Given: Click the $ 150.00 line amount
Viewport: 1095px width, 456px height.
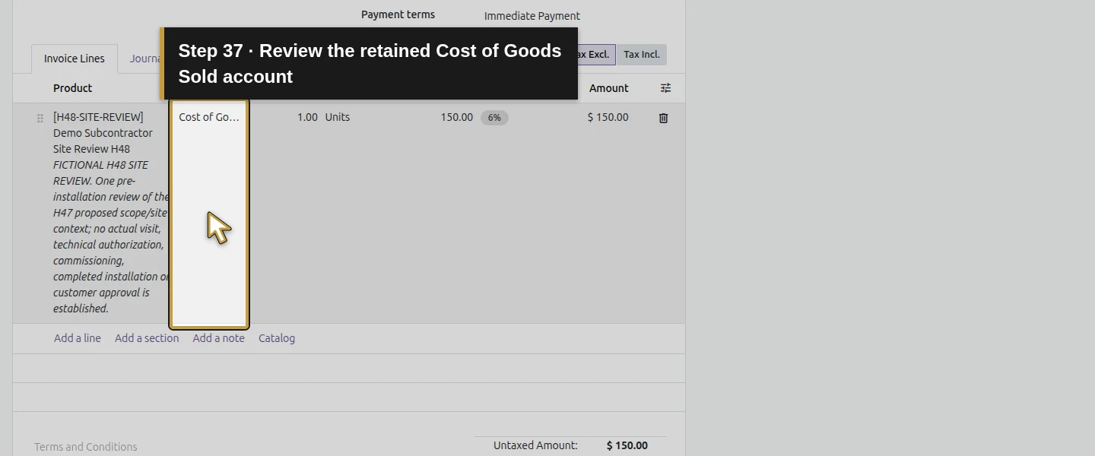Looking at the screenshot, I should click(608, 117).
